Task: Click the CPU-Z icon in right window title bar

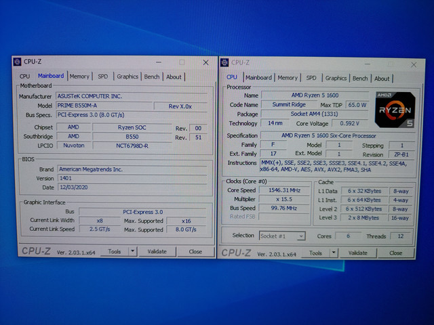Action: coord(226,62)
